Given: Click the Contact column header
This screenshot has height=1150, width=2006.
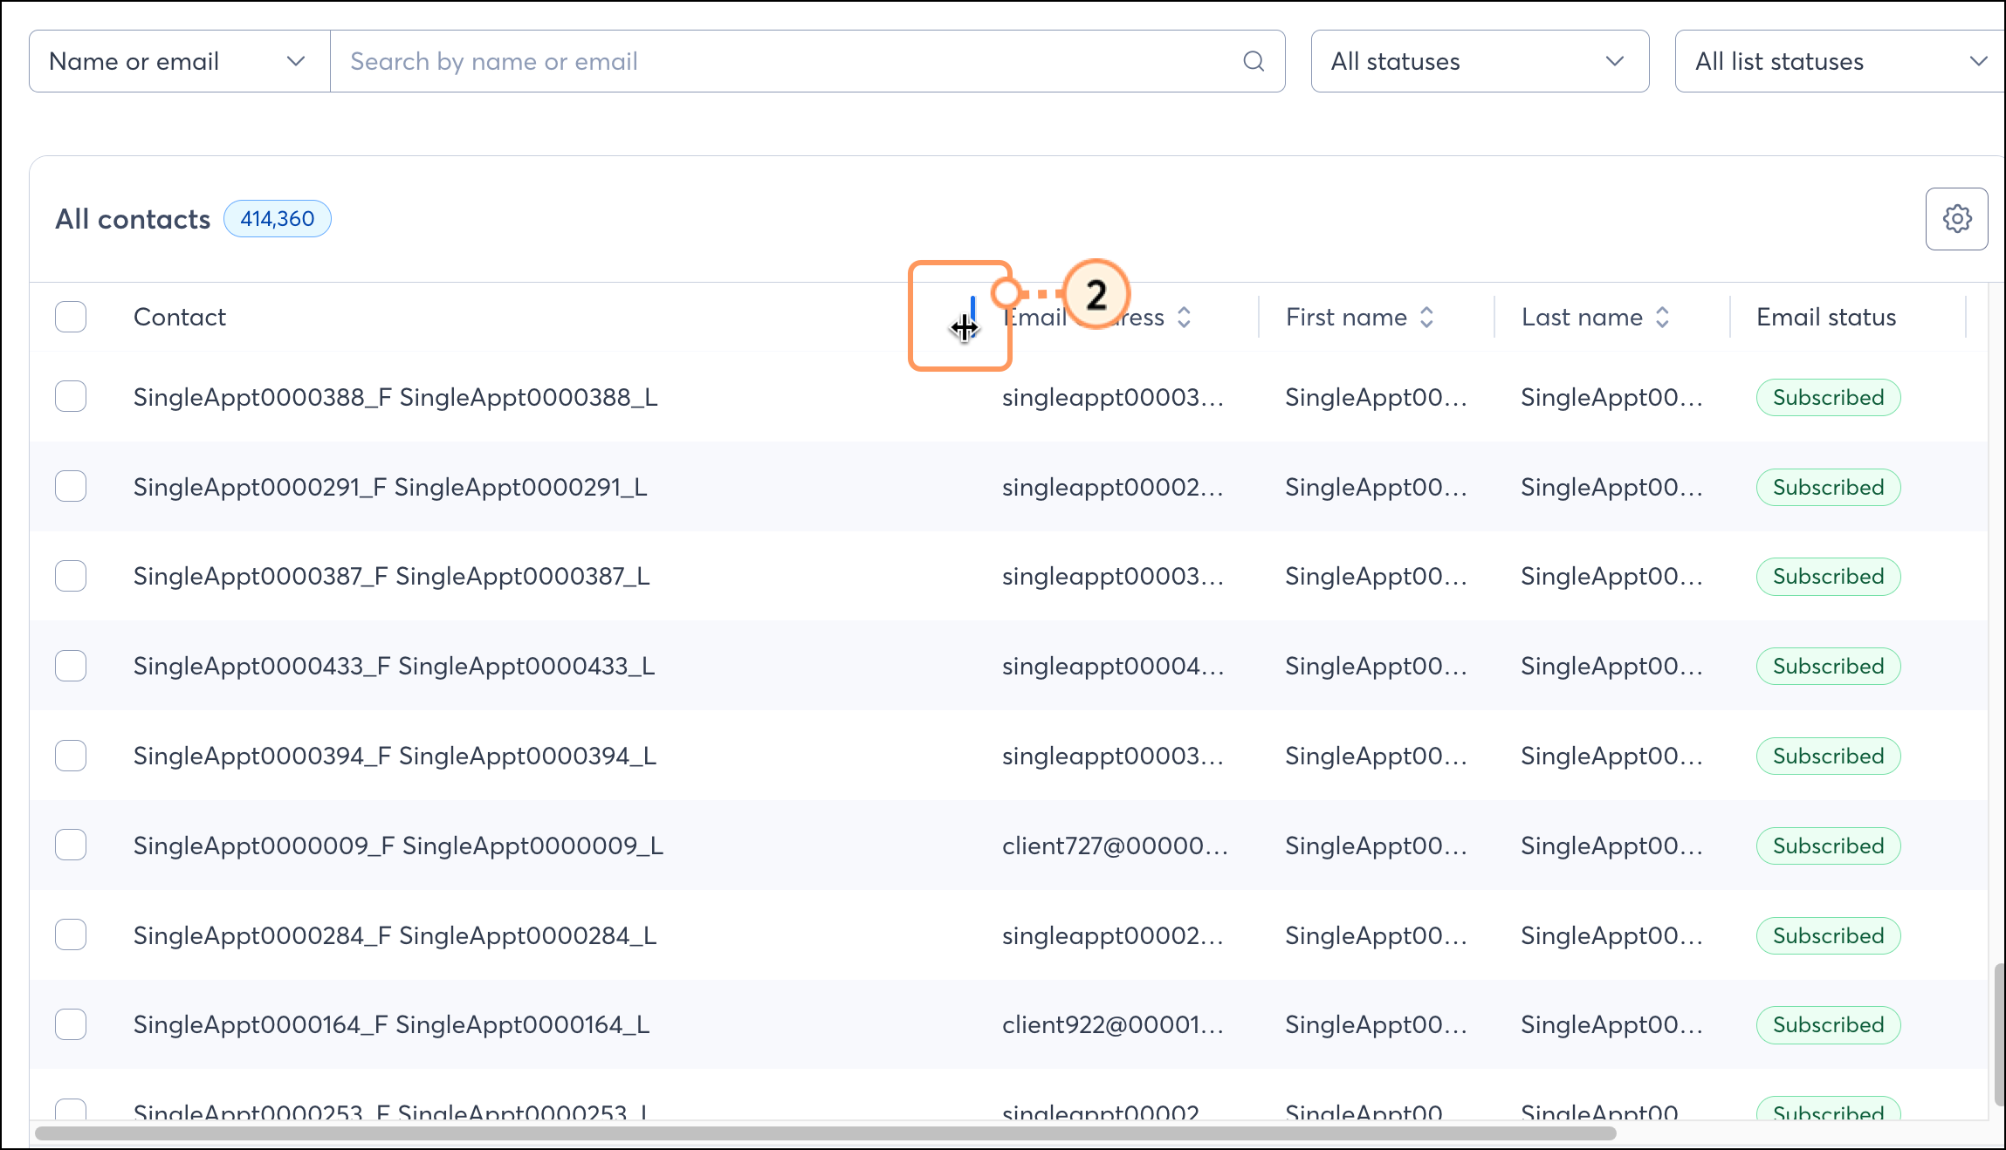Looking at the screenshot, I should (180, 318).
